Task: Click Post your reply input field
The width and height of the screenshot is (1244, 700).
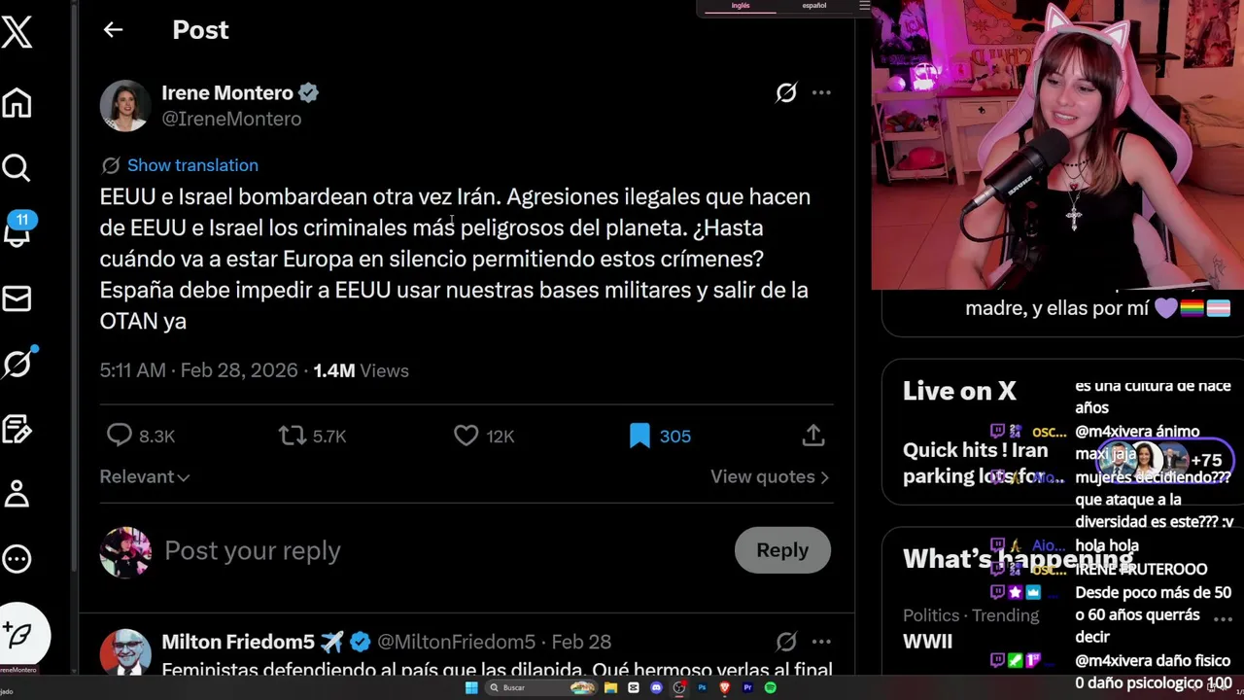Action: (442, 551)
